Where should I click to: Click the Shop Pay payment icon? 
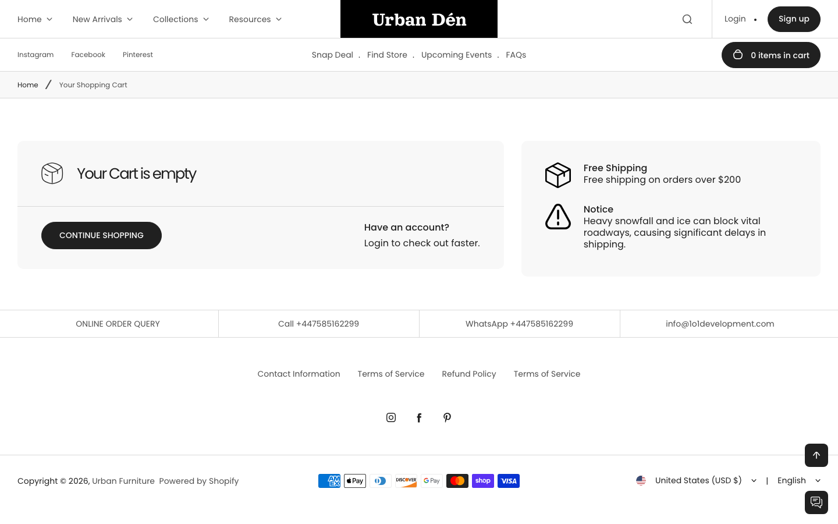pos(483,481)
